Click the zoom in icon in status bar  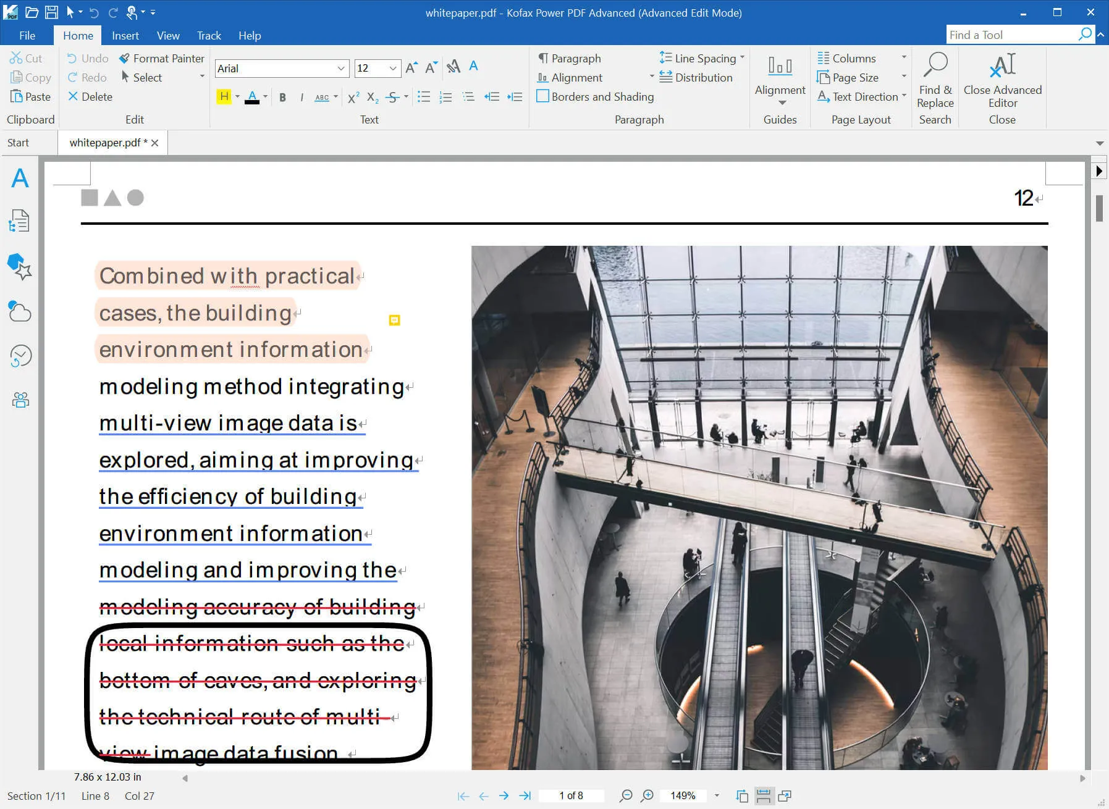click(647, 795)
